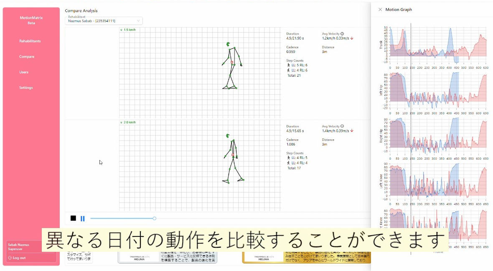The width and height of the screenshot is (493, 271).
Task: Open the Compare menu item
Action: point(27,57)
